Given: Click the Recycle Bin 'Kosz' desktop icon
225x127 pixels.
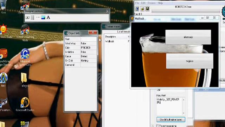Looking at the screenshot, I should pyautogui.click(x=3, y=5).
